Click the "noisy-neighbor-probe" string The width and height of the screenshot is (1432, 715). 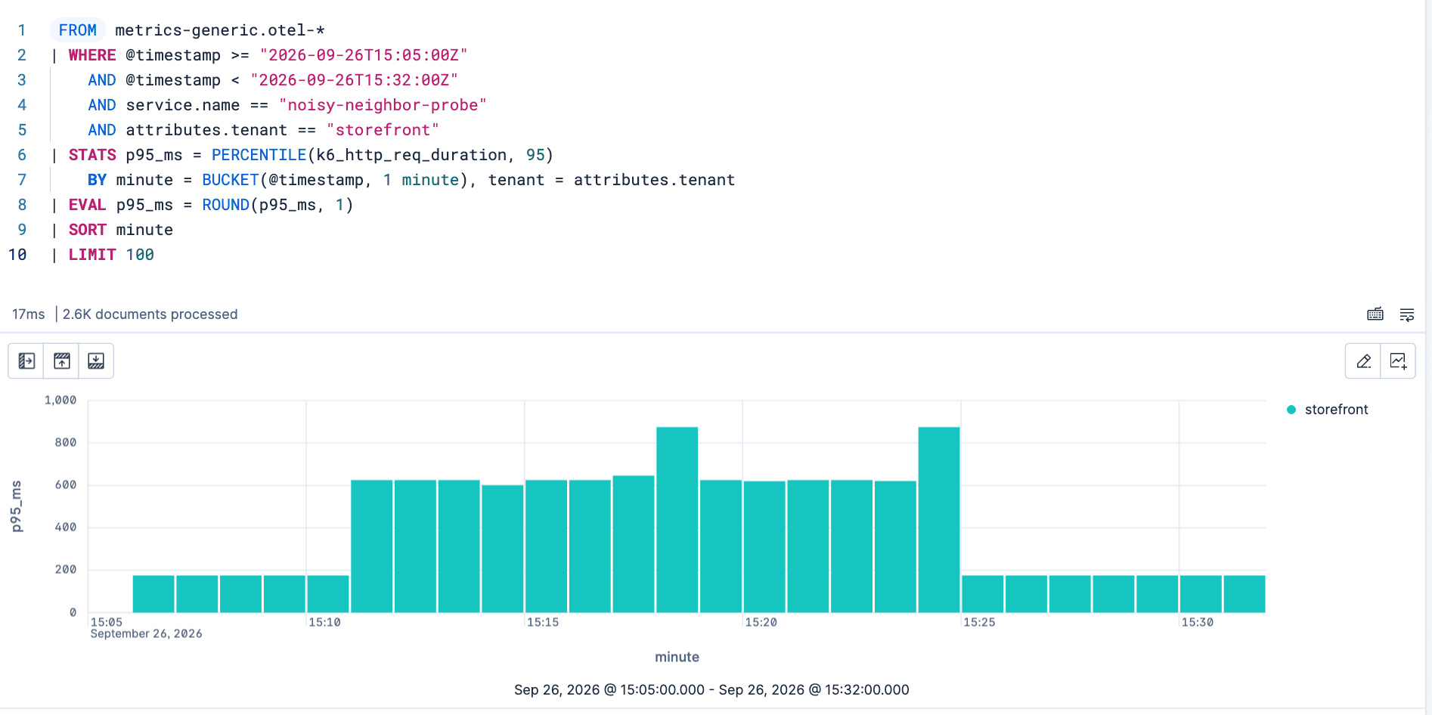pos(383,105)
